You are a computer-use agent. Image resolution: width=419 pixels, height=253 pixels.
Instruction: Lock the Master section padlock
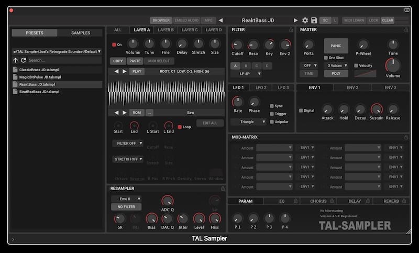(406, 30)
